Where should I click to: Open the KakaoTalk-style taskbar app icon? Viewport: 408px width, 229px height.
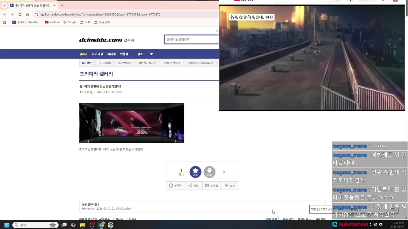[x=111, y=225]
